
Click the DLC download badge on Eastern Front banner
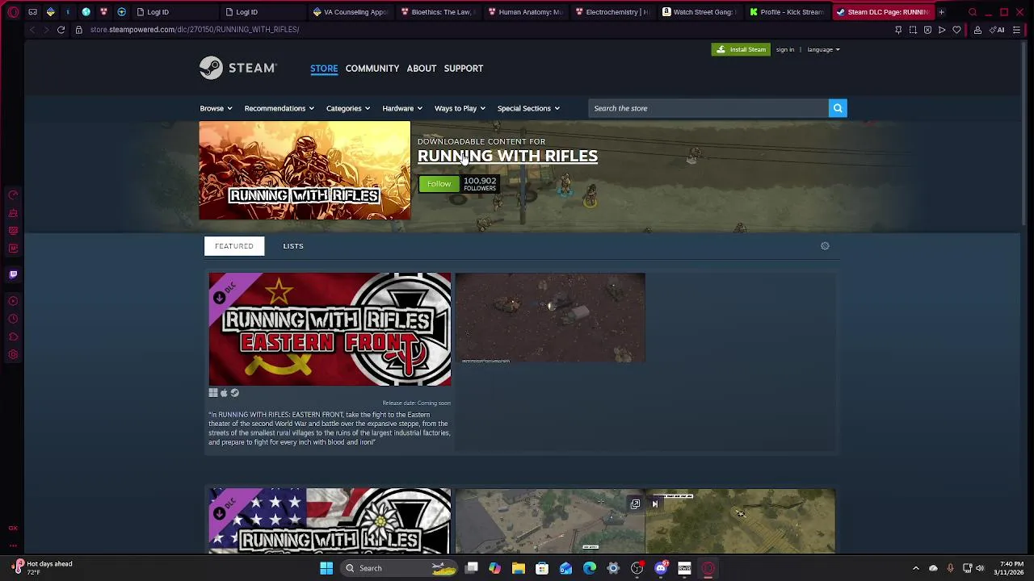(x=219, y=298)
